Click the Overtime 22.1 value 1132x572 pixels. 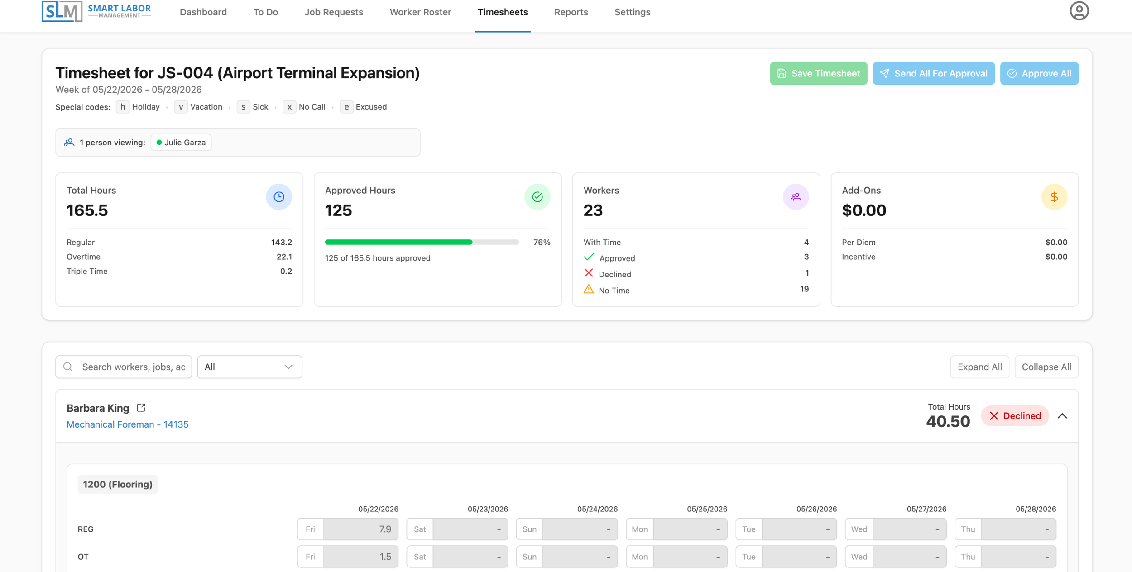284,257
